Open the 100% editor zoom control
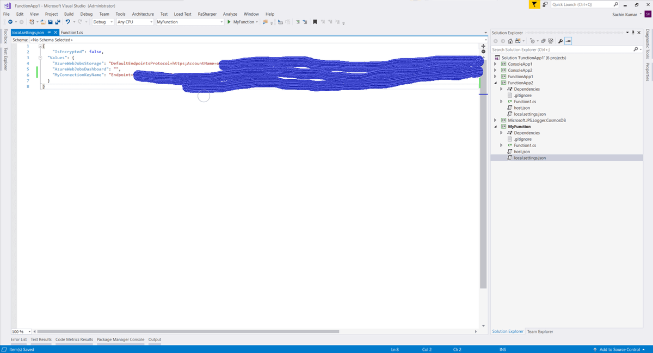 [21, 331]
